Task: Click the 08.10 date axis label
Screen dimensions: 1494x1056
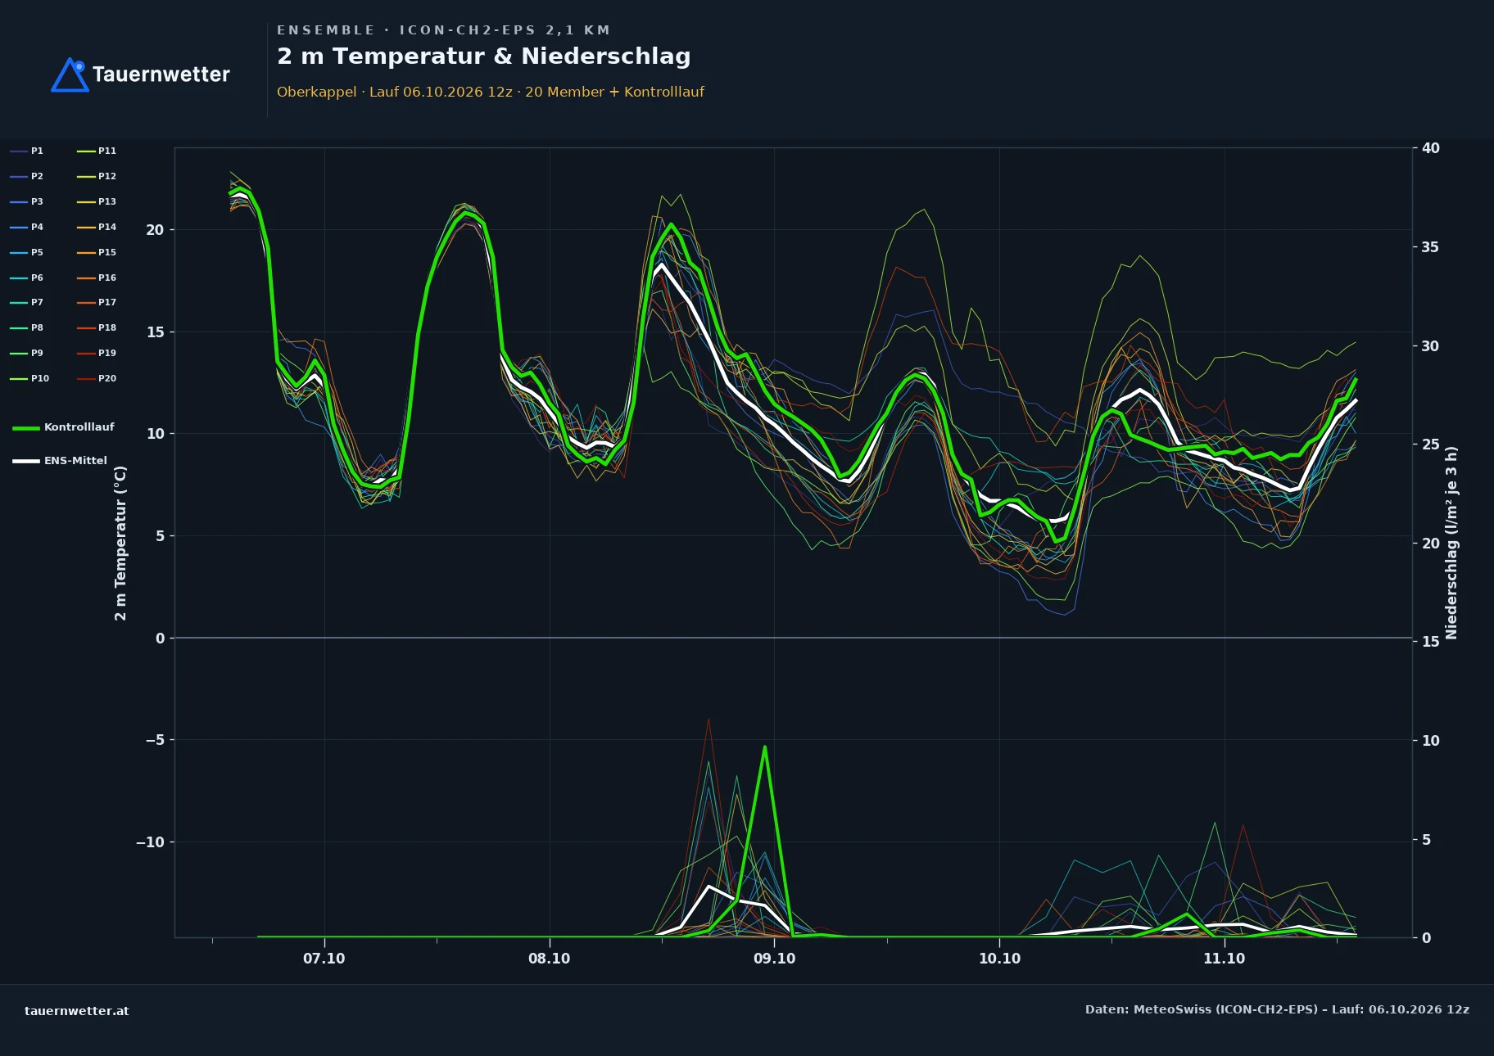Action: (550, 959)
